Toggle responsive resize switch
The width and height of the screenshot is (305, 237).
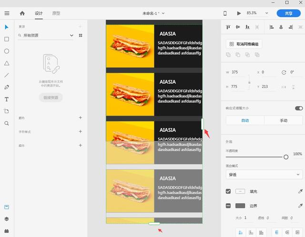pos(299,108)
